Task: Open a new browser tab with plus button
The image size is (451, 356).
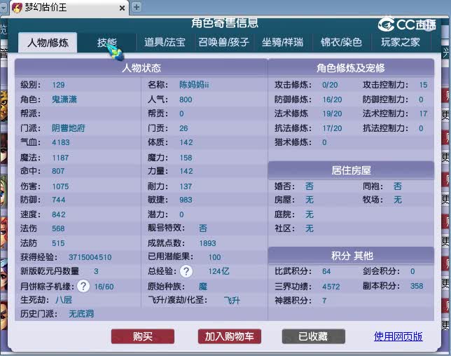Action: pos(137,7)
